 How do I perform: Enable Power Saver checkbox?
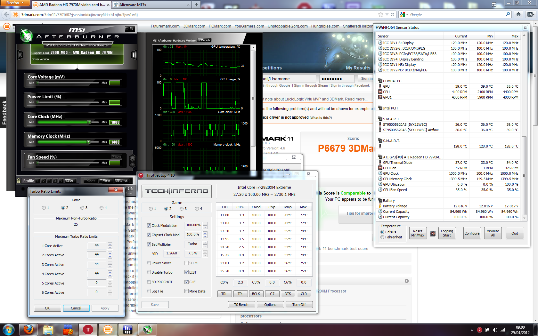coord(149,263)
